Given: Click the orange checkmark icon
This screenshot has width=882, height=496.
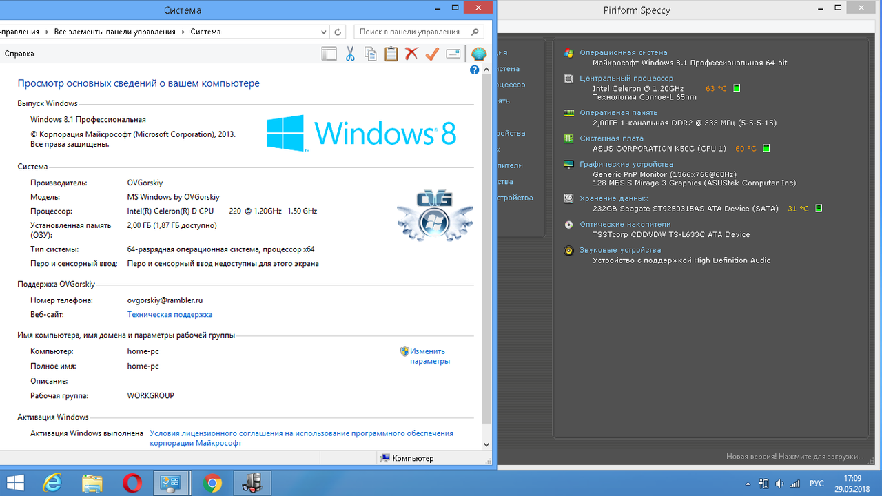Looking at the screenshot, I should coord(432,54).
